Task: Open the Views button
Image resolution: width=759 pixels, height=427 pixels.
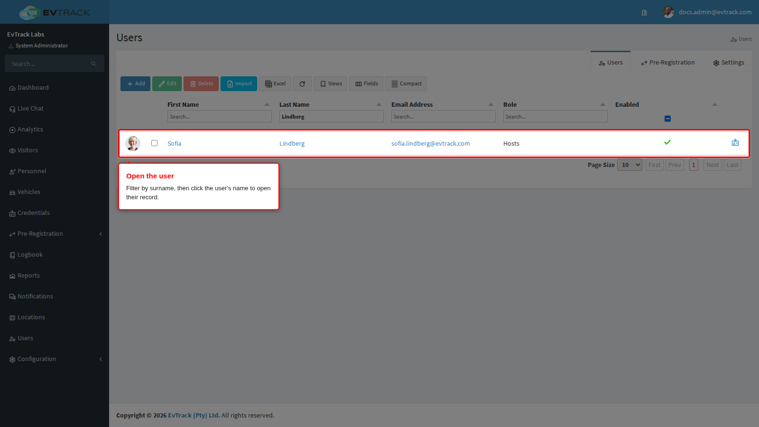Action: (x=331, y=84)
